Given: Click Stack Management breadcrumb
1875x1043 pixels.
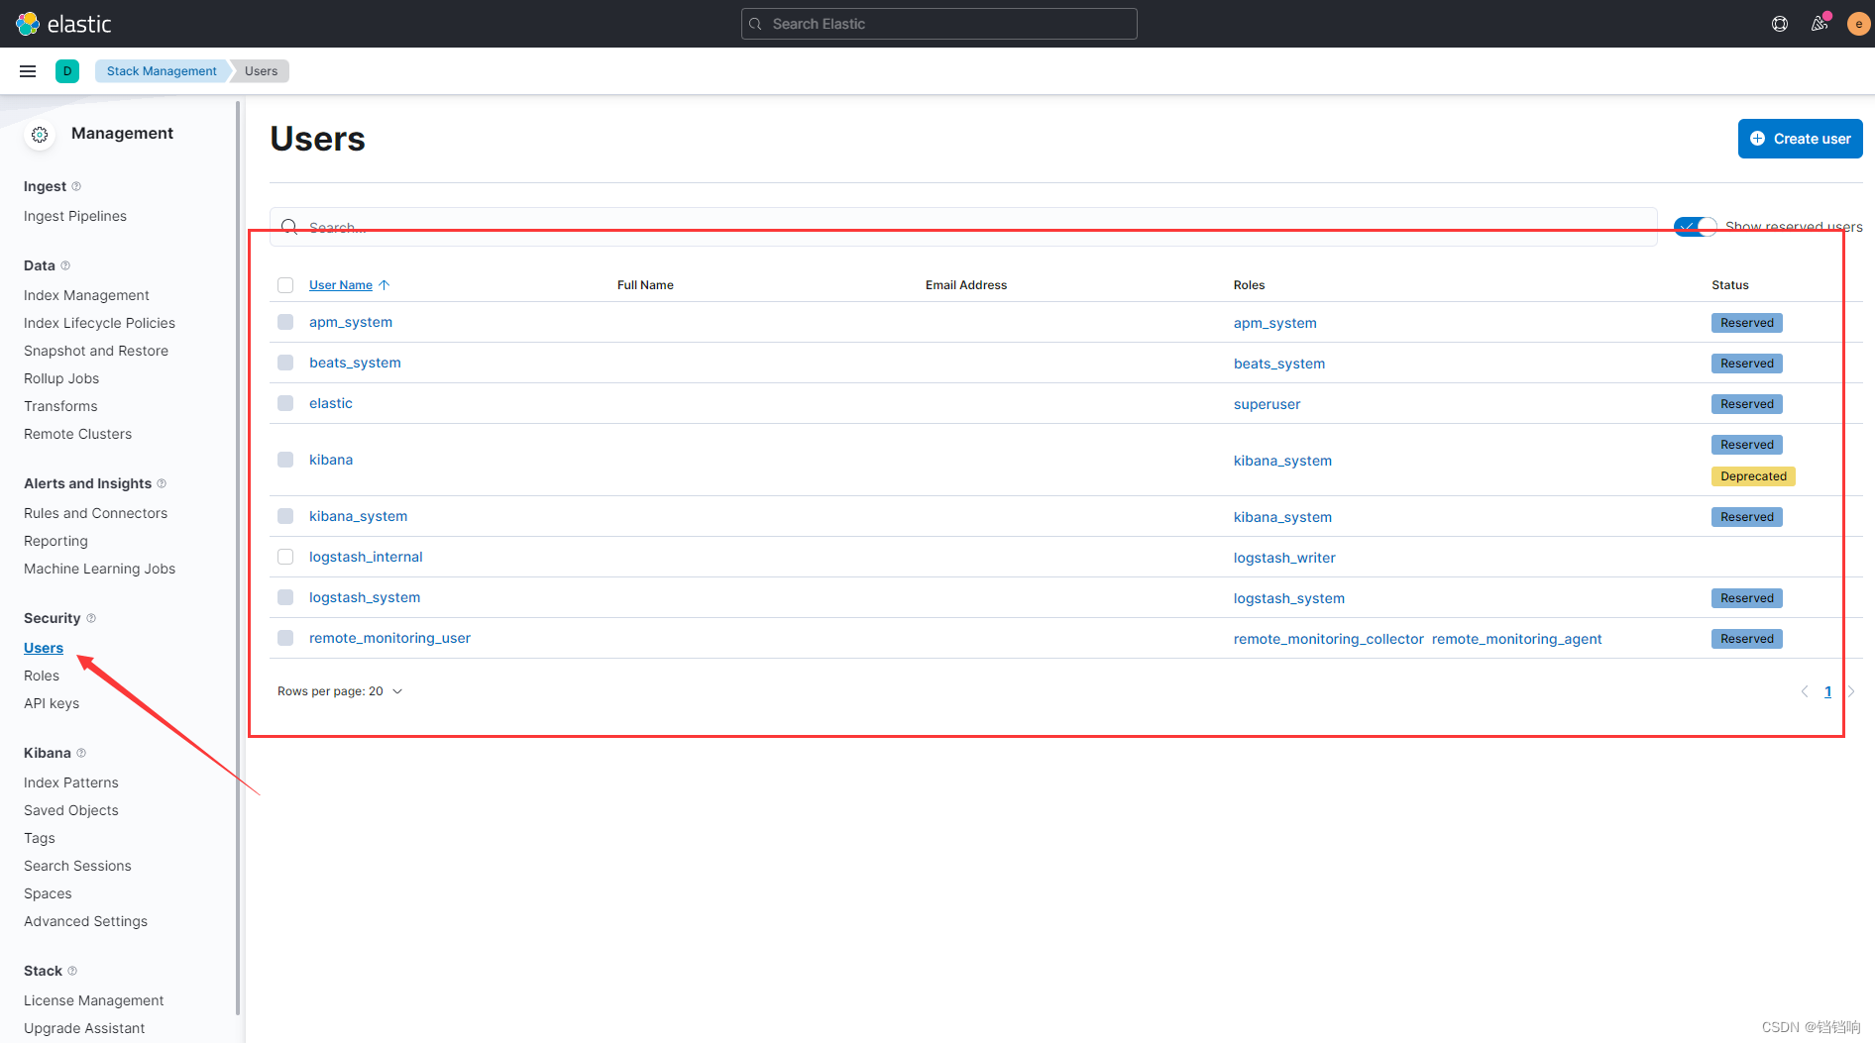Looking at the screenshot, I should click(x=162, y=71).
